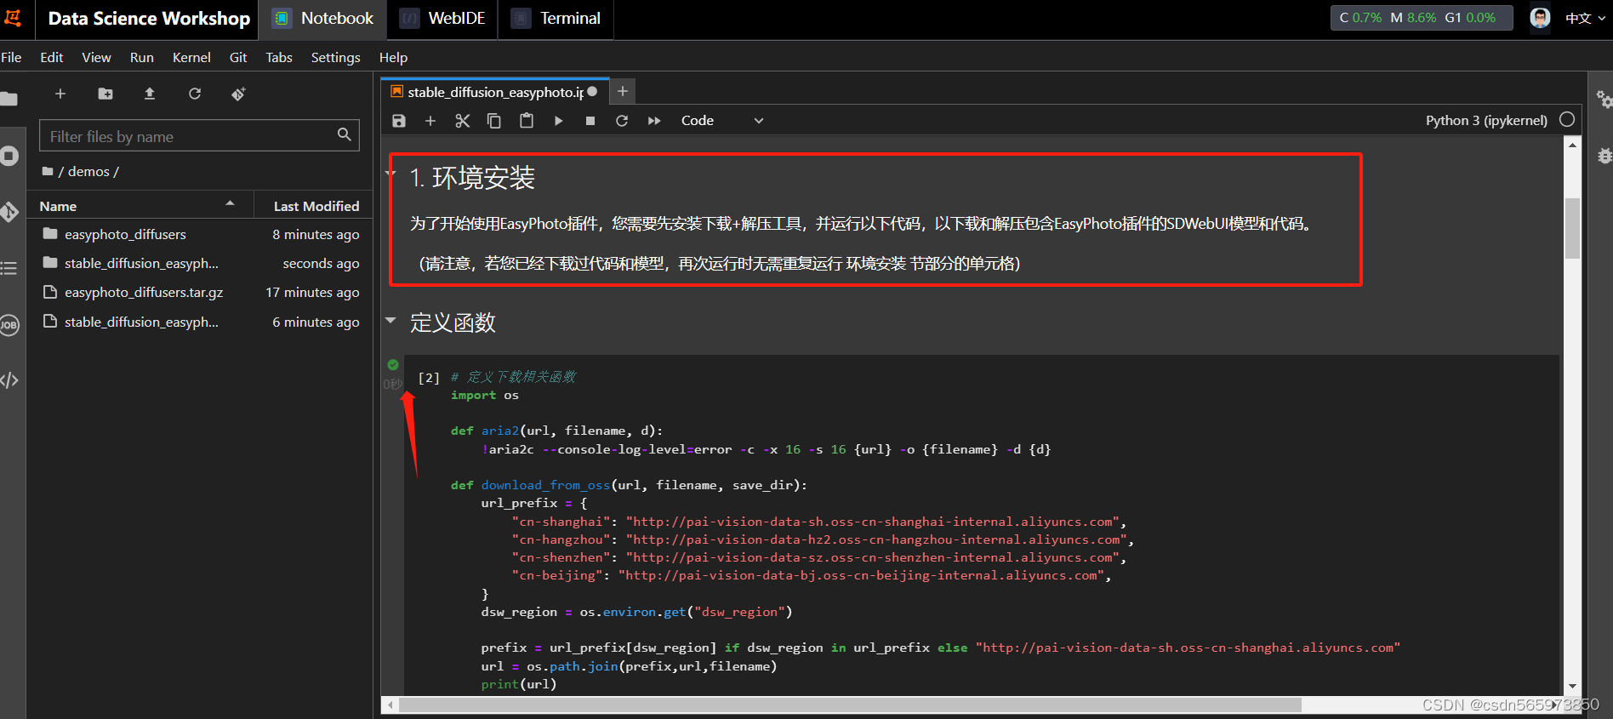Open the 中文 language dropdown
This screenshot has width=1613, height=719.
[x=1585, y=18]
